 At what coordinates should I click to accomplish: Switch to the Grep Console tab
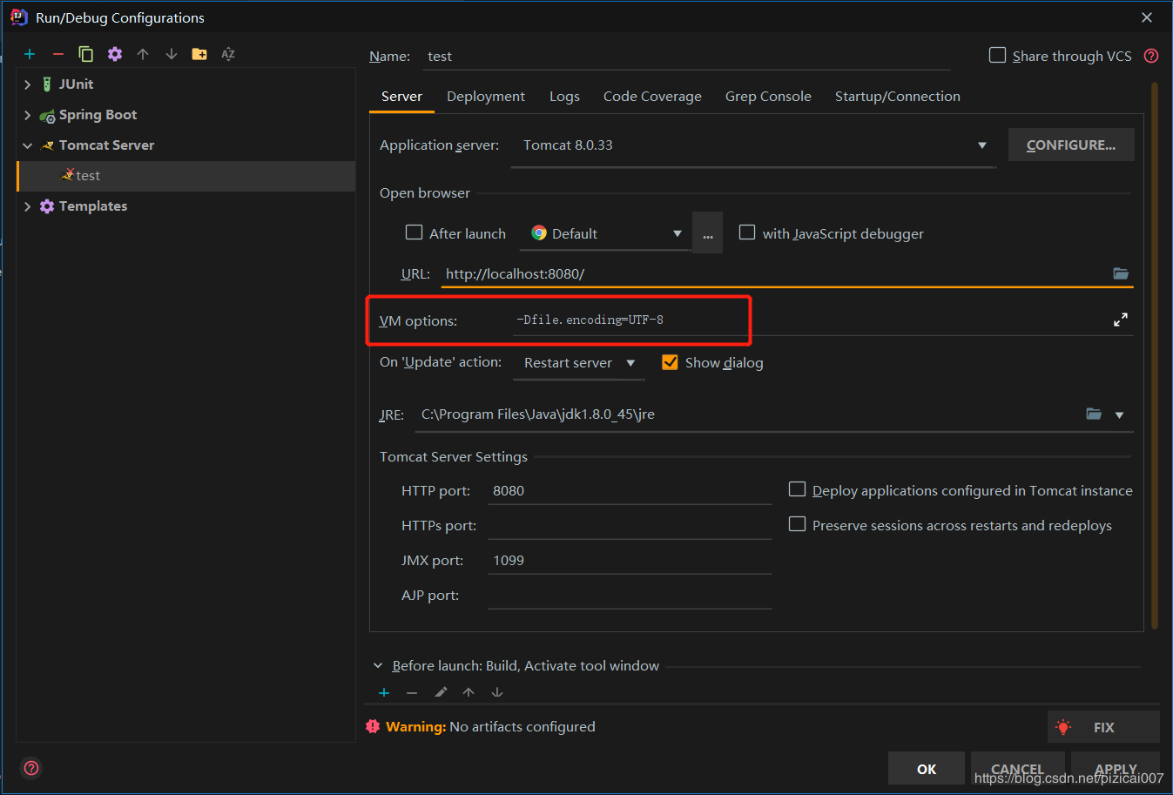(768, 97)
